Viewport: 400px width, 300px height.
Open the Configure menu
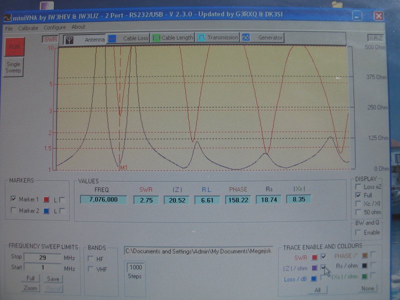point(54,27)
